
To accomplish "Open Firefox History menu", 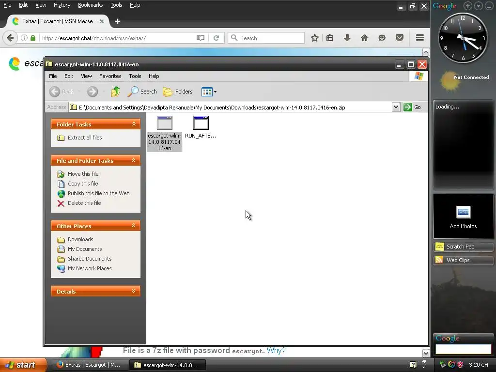I will 62,5.
